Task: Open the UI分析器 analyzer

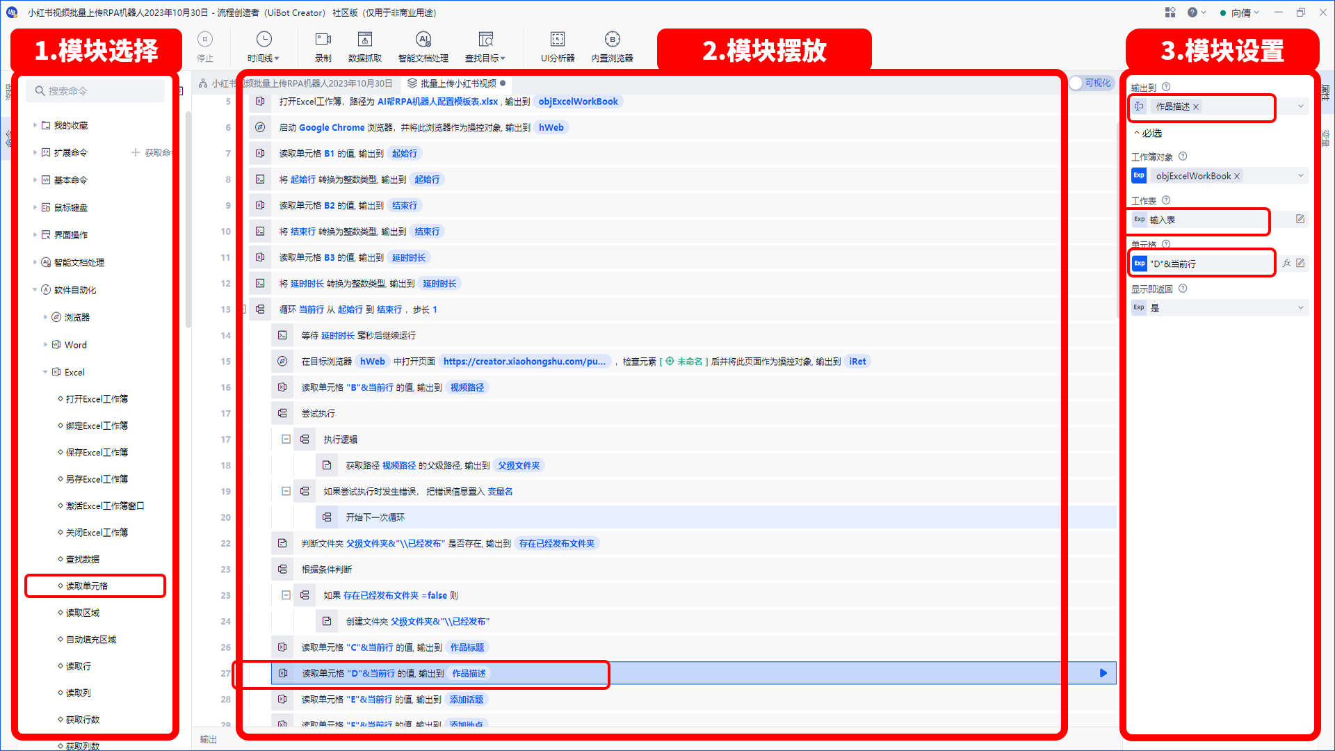Action: click(558, 47)
